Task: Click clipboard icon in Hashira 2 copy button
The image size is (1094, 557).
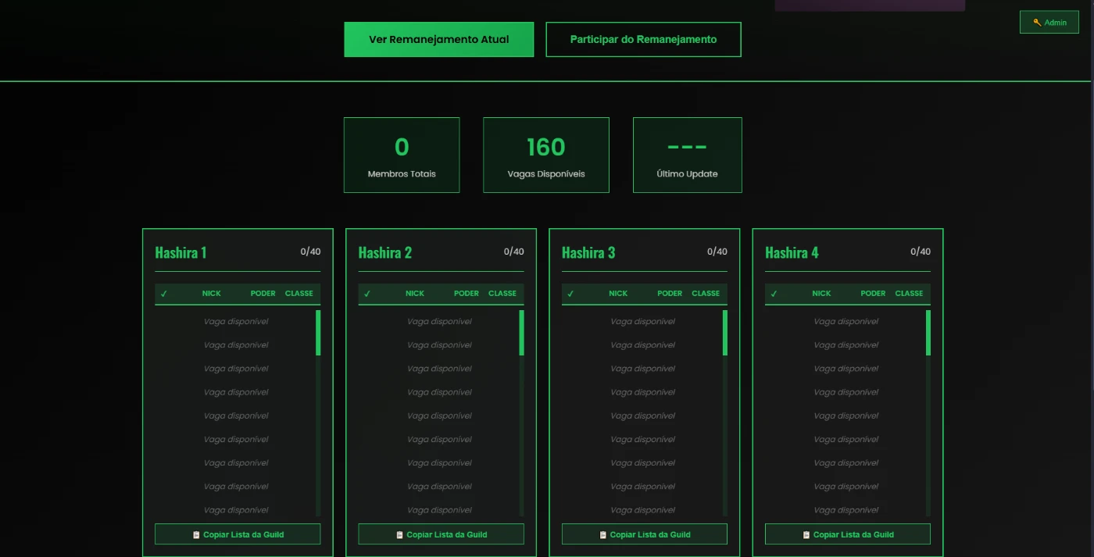Action: tap(400, 535)
